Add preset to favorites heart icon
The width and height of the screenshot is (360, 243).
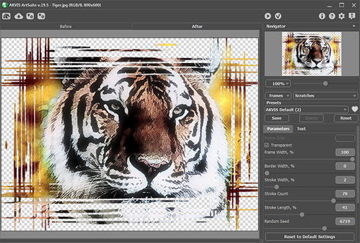point(354,109)
